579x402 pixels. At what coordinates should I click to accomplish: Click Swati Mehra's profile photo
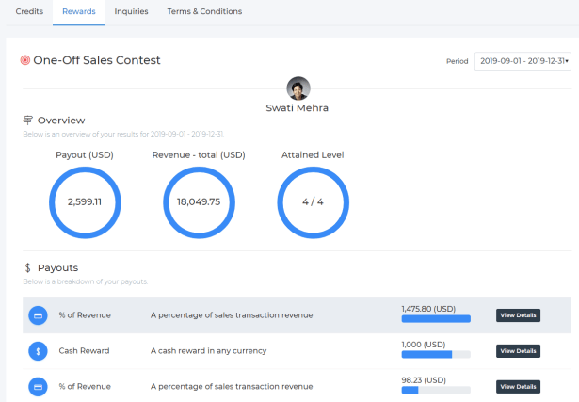coord(298,88)
